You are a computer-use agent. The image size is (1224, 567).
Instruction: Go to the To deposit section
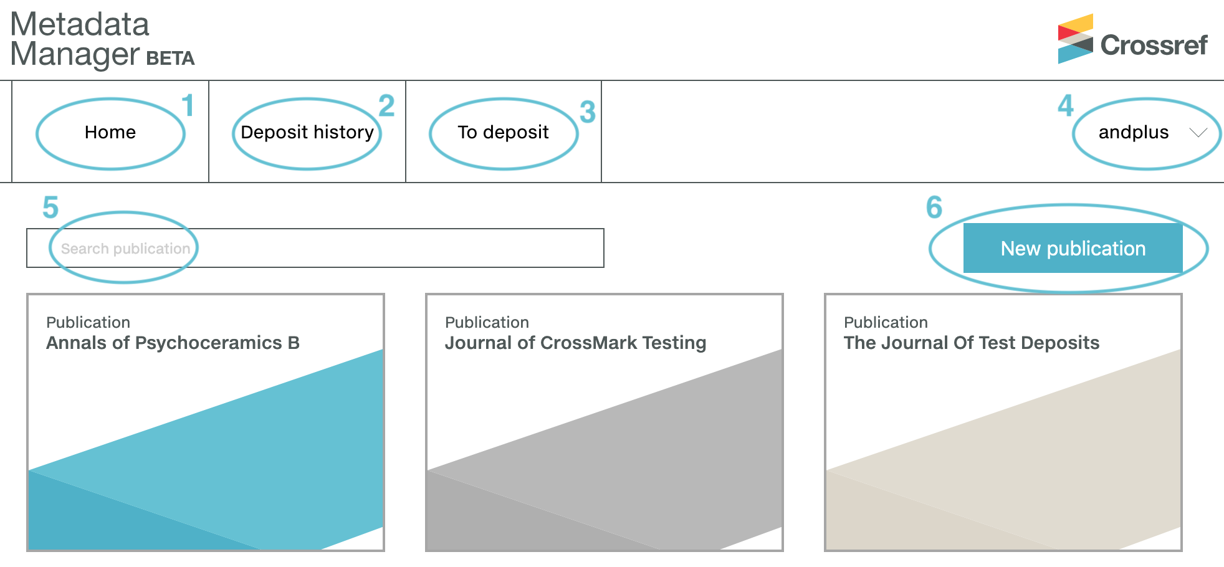coord(503,132)
